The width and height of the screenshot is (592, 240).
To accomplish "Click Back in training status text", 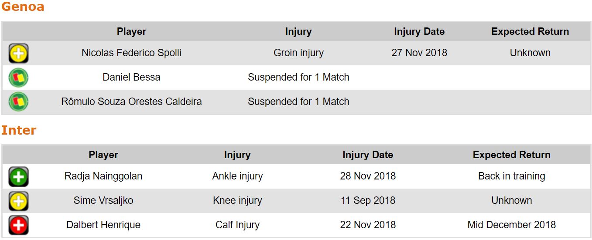I will 511,176.
